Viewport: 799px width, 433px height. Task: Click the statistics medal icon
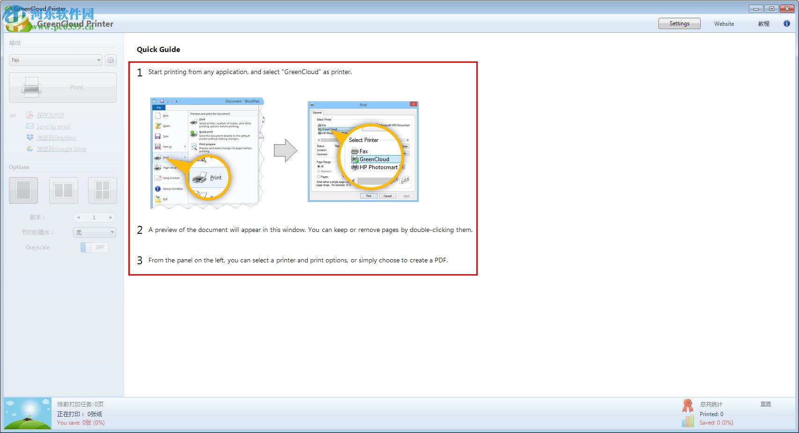[688, 405]
